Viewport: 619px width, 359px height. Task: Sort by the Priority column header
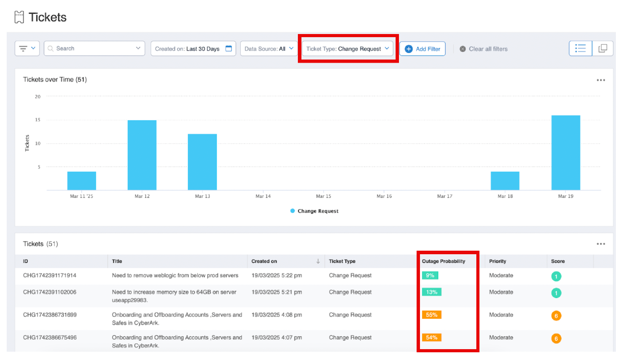click(x=497, y=261)
